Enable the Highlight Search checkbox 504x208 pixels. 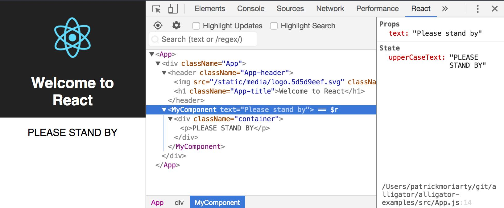(x=274, y=26)
